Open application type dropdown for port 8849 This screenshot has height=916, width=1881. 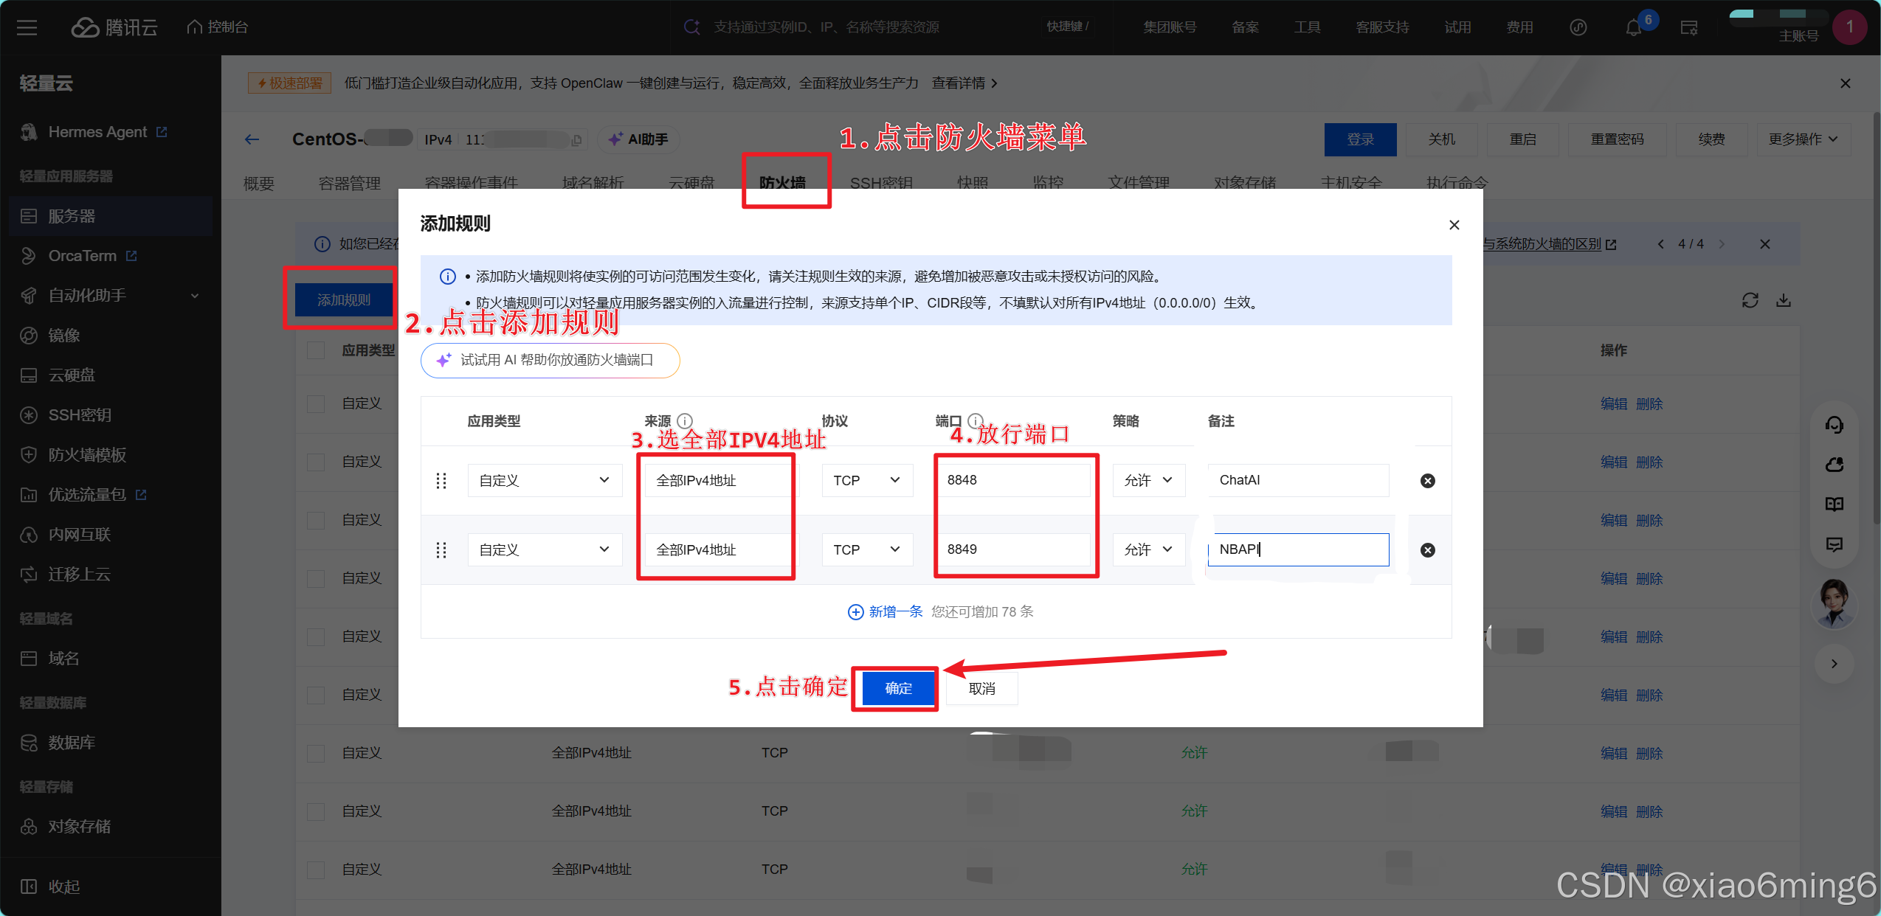(545, 550)
